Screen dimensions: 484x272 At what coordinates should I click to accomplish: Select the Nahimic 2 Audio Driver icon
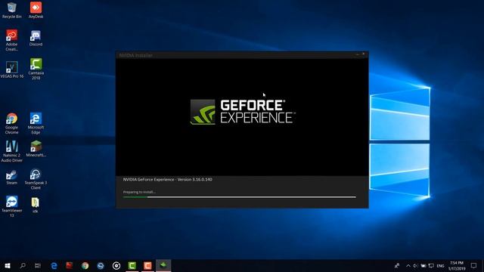point(12,151)
